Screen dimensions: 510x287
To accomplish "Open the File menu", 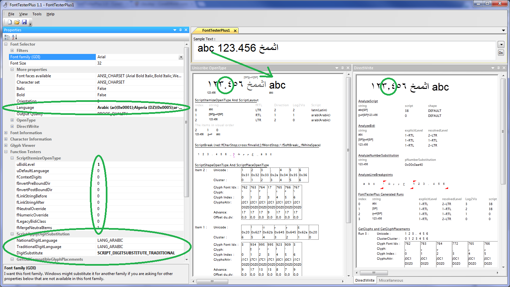I will pos(11,14).
